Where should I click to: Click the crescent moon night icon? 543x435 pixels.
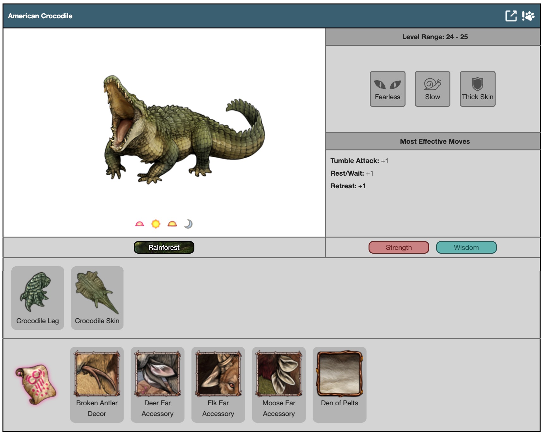point(188,224)
